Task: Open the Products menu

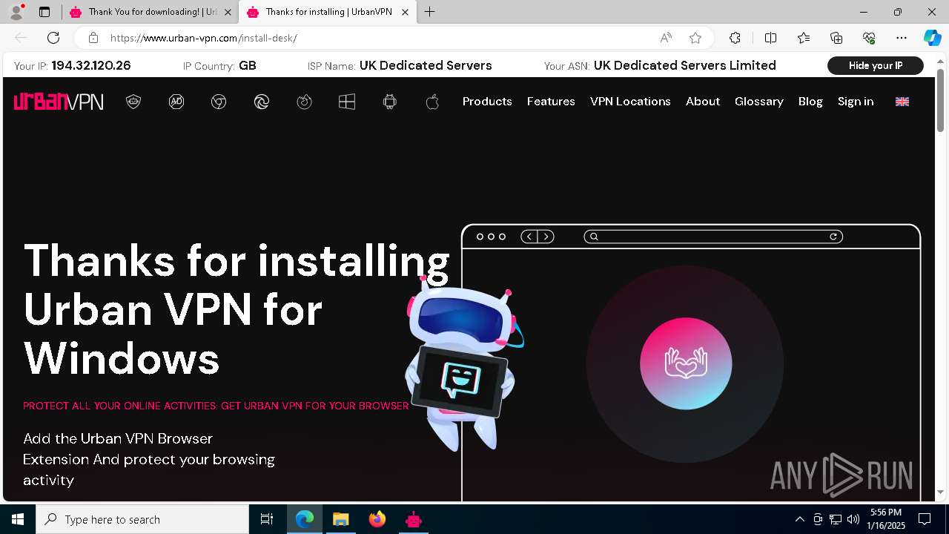Action: 487,102
